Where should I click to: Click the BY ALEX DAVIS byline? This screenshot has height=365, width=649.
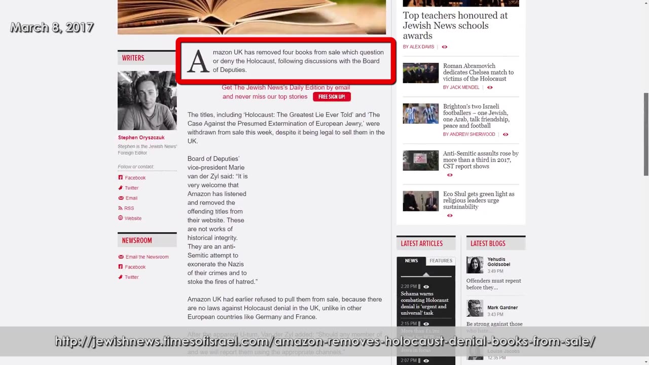coord(418,47)
